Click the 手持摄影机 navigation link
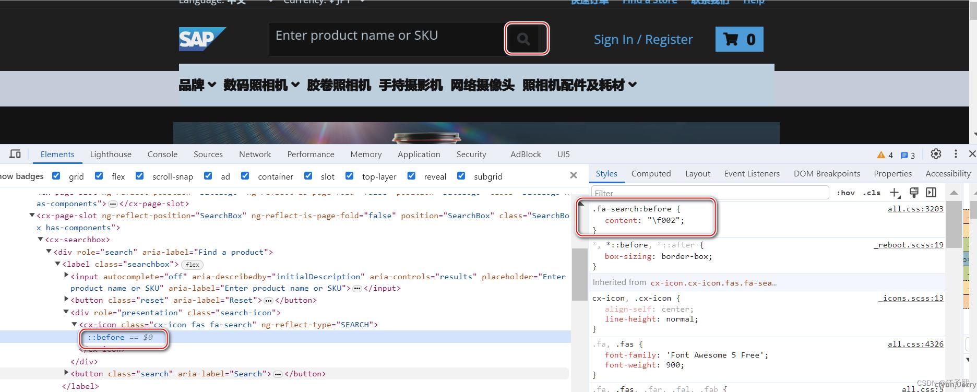 (x=411, y=85)
